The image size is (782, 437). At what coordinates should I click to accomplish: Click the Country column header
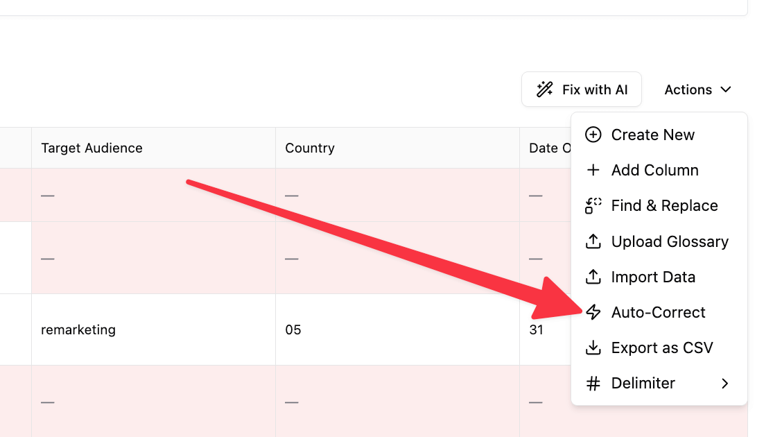pos(310,148)
